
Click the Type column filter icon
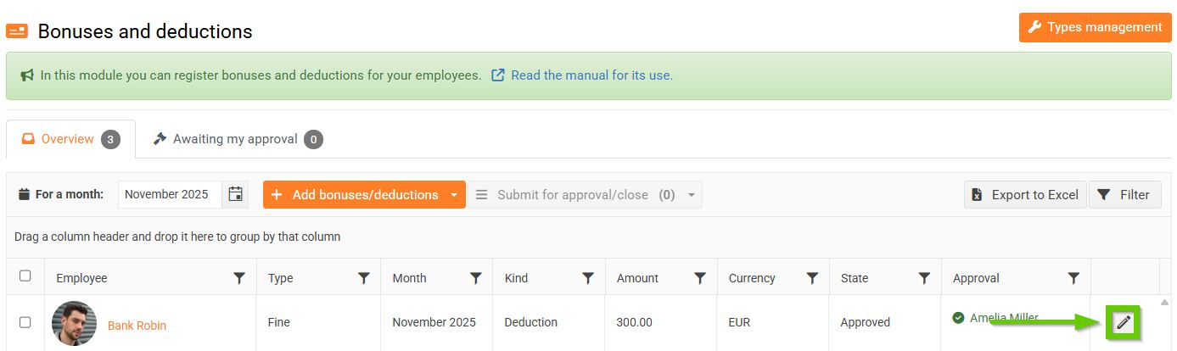tap(364, 278)
